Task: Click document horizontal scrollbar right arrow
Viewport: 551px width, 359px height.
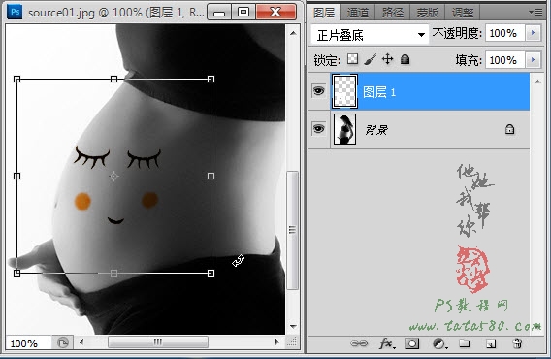Action: [276, 342]
